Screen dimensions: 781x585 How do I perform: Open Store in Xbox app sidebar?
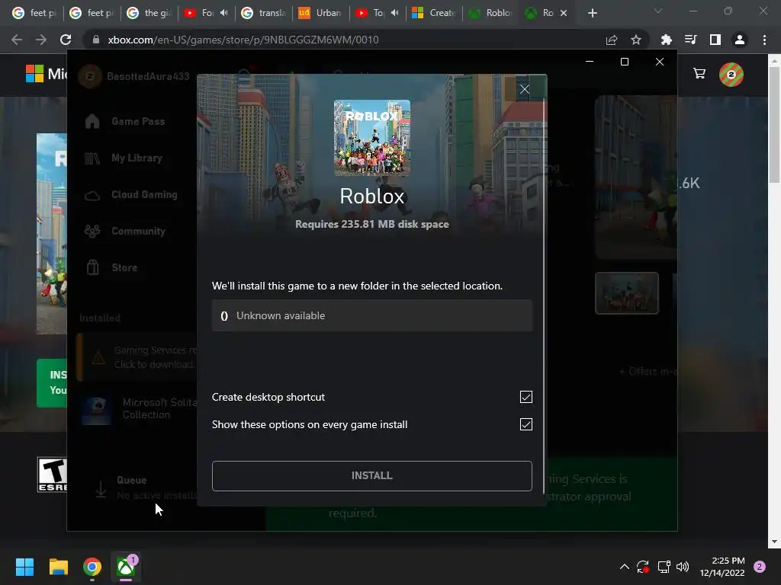tap(124, 267)
